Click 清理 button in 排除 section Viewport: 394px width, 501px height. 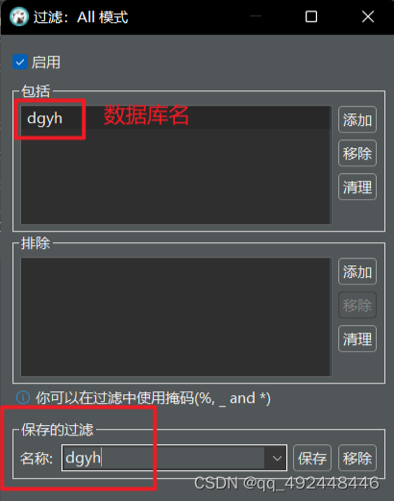(357, 338)
